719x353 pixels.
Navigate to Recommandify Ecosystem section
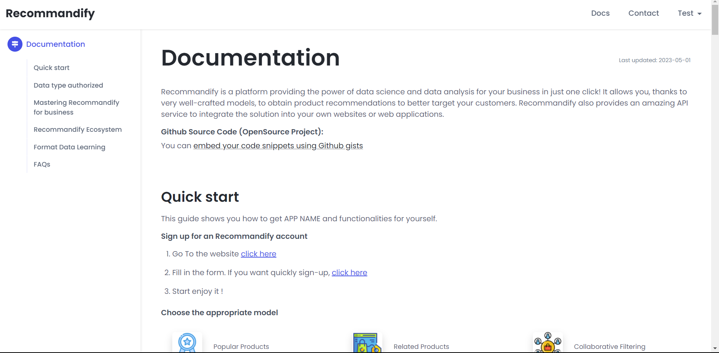click(78, 130)
